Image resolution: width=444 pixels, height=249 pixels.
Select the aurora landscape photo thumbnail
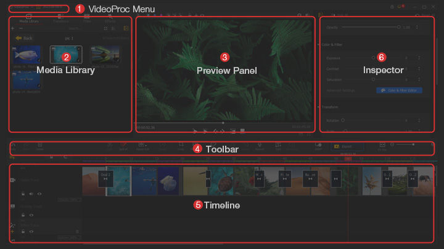click(x=105, y=55)
